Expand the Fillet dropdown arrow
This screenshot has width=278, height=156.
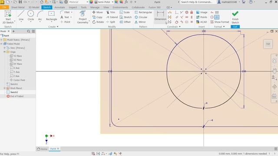click(x=72, y=12)
